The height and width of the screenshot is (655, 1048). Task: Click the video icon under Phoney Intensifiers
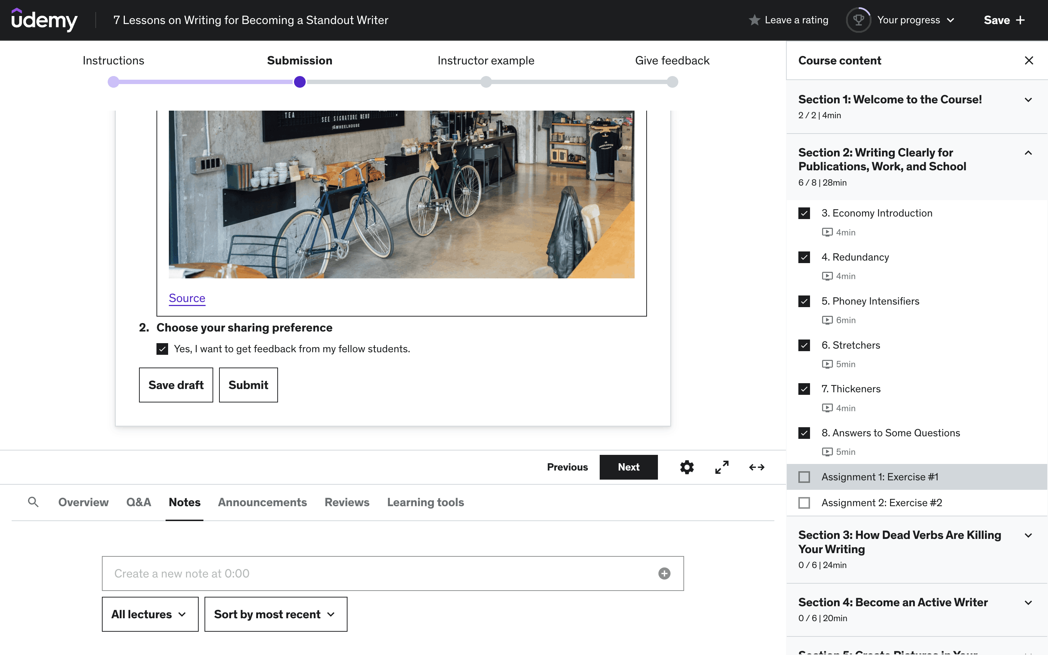827,320
